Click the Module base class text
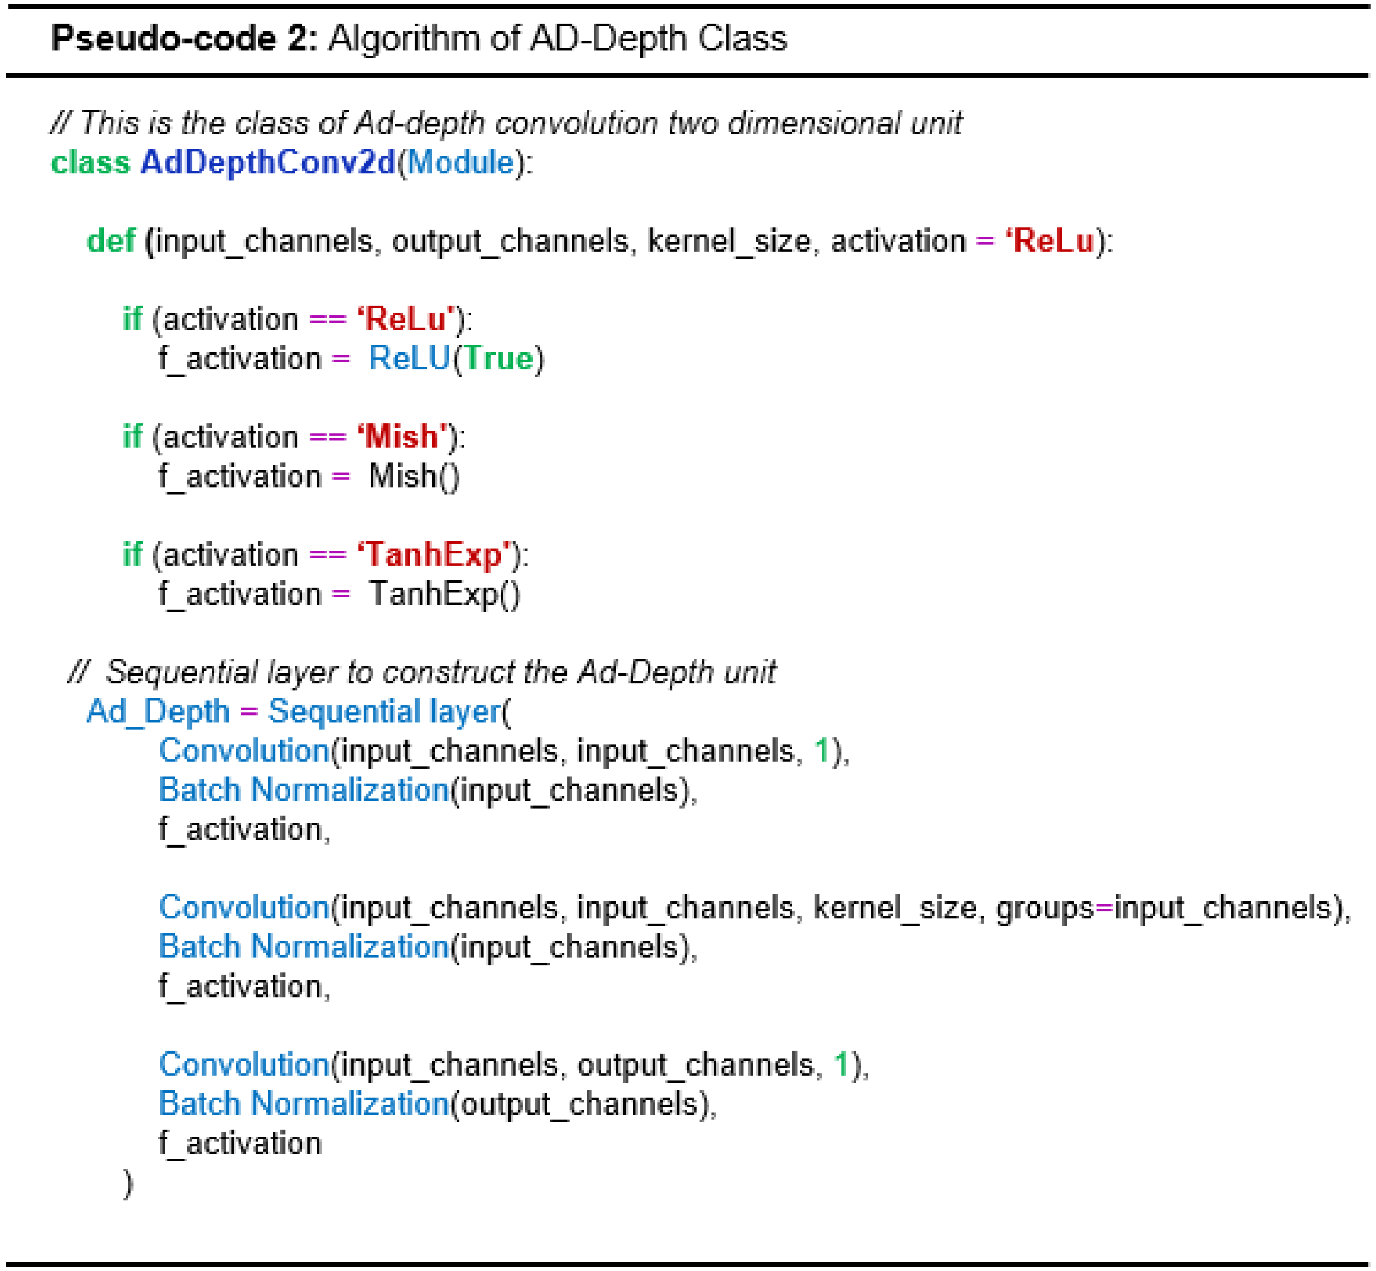Image resolution: width=1376 pixels, height=1271 pixels. click(460, 163)
